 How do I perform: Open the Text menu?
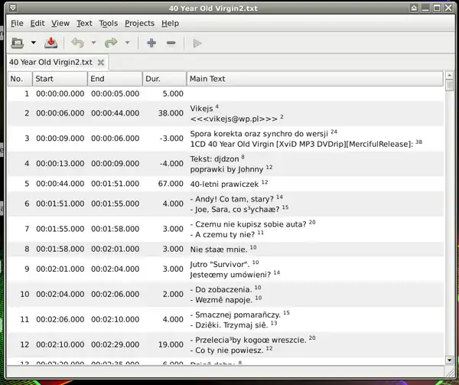pos(84,24)
